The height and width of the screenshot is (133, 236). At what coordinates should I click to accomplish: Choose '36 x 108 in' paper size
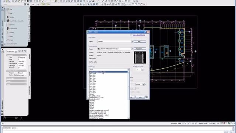[x=108, y=74]
